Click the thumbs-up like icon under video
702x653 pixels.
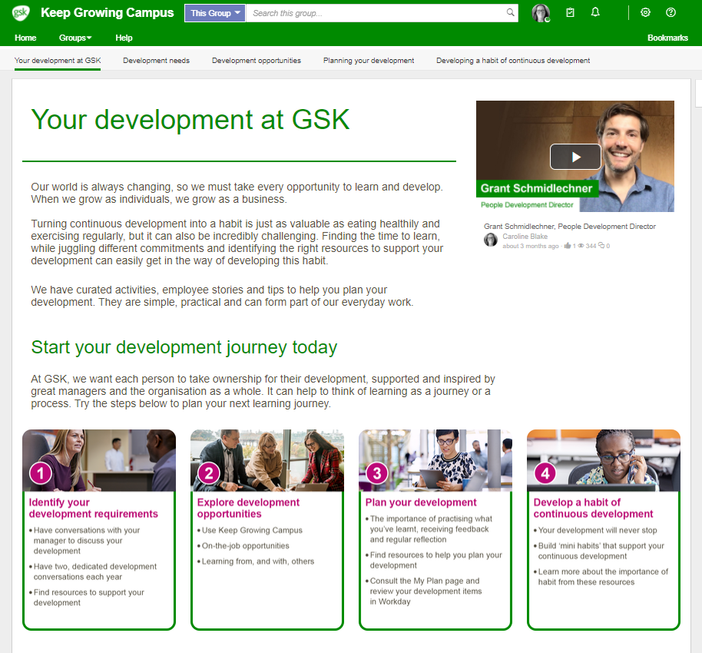pyautogui.click(x=568, y=245)
